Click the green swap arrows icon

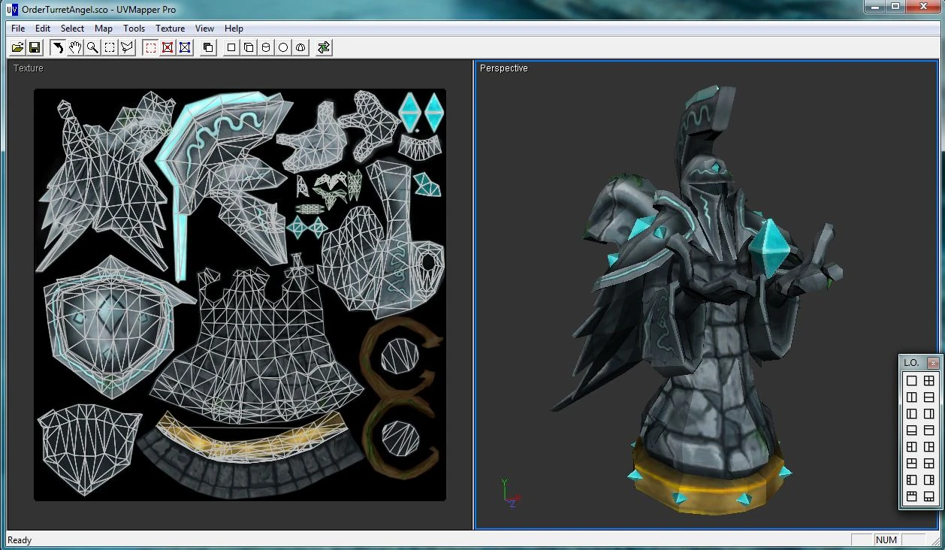[x=324, y=47]
